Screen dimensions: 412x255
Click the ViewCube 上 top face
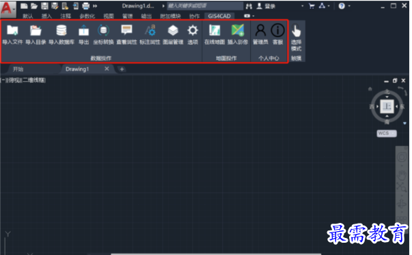coord(387,106)
